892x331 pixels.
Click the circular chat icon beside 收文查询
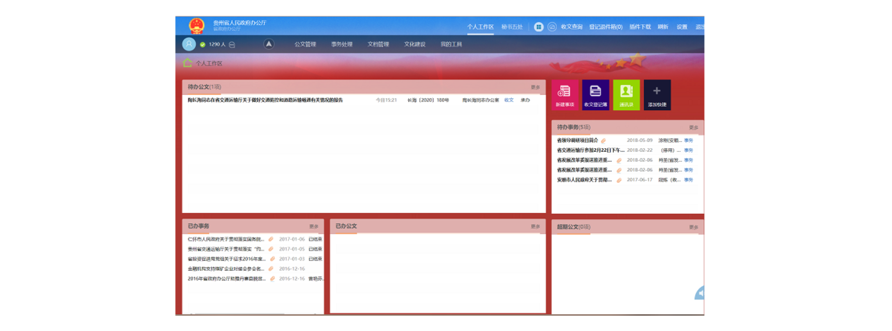(x=552, y=27)
